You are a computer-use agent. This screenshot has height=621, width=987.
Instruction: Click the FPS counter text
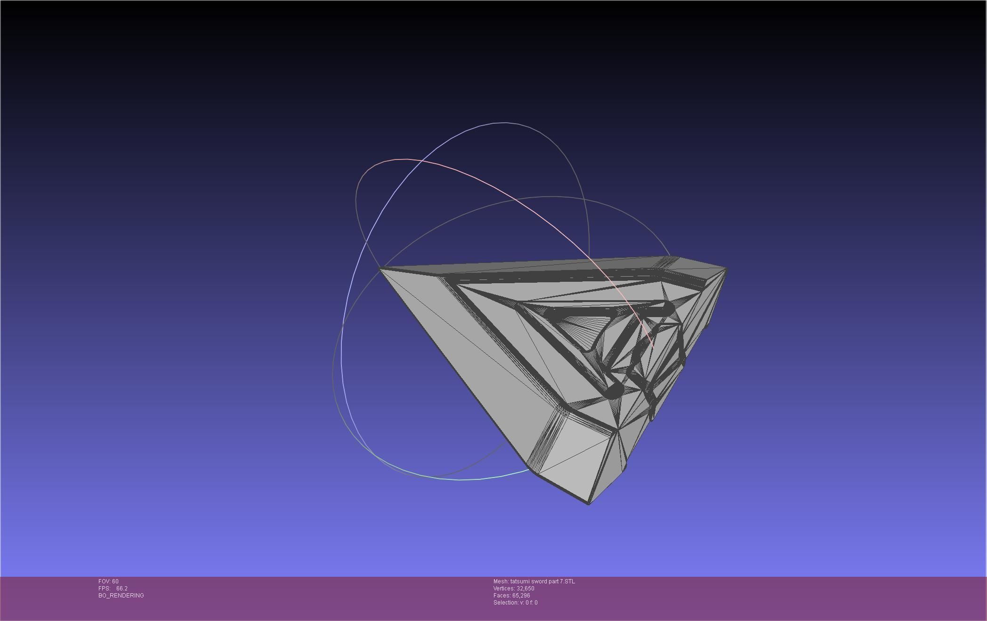(x=113, y=589)
